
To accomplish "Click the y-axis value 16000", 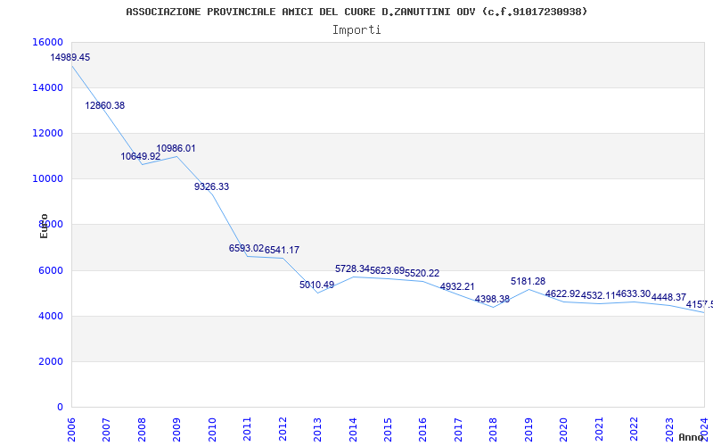I will pos(48,42).
